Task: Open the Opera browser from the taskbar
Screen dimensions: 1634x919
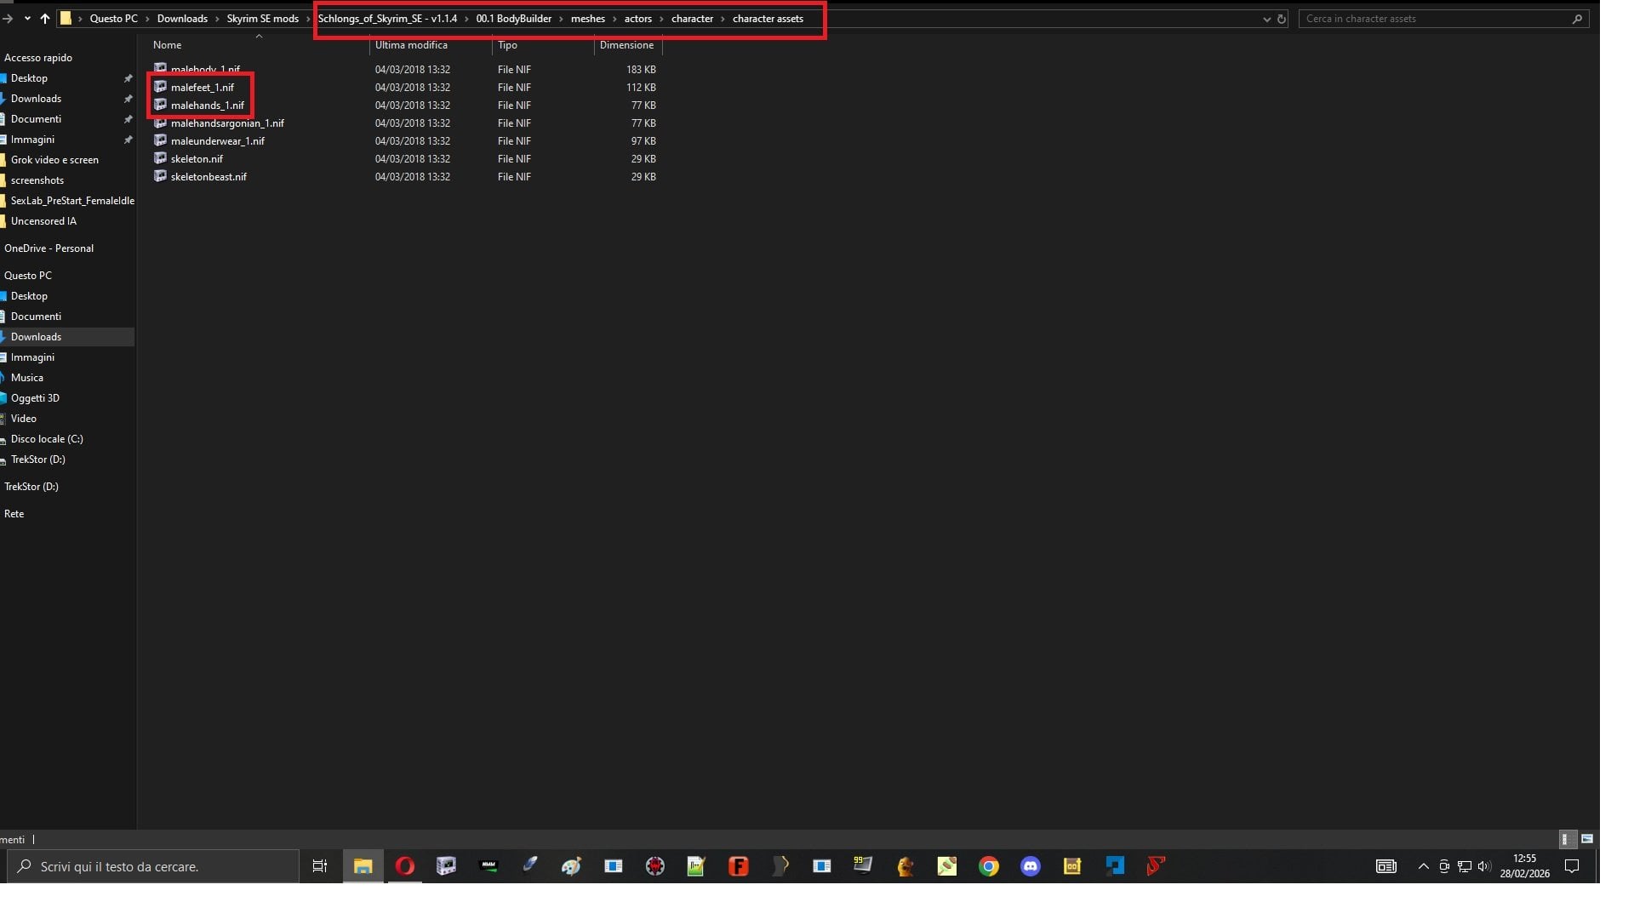Action: click(405, 866)
